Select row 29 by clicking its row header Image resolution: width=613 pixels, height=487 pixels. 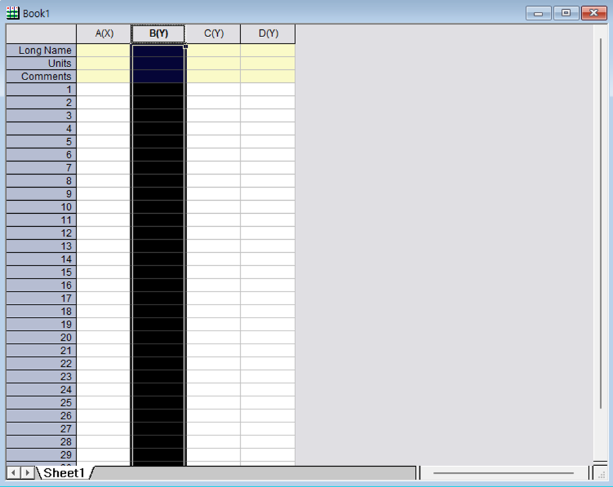(40, 455)
